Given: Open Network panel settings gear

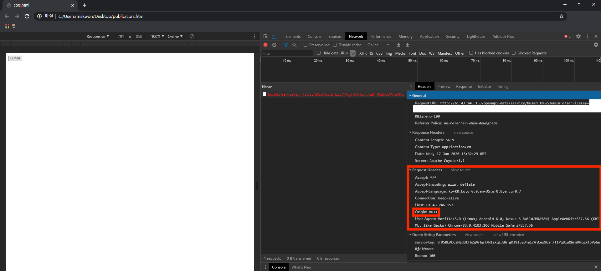Looking at the screenshot, I should [596, 45].
